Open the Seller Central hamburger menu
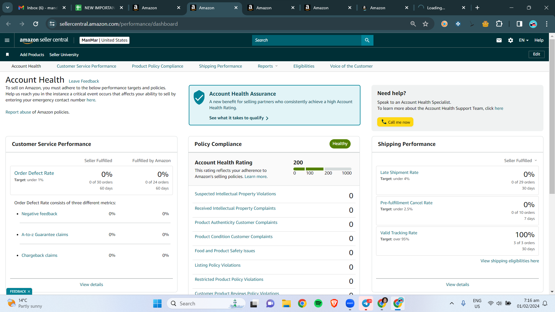 point(7,40)
